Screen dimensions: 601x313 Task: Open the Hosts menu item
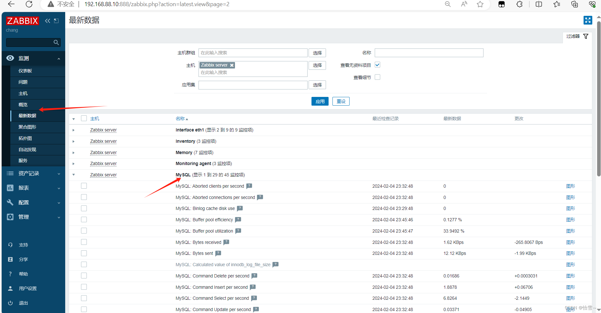[38, 93]
